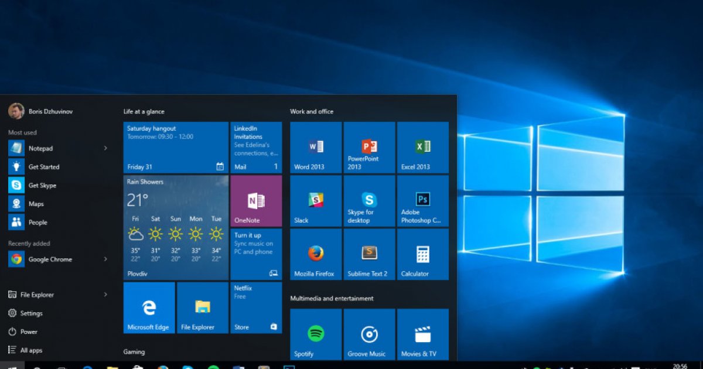Open the Sublime Text 2 tile
Screen dimensions: 703x369
(x=369, y=254)
